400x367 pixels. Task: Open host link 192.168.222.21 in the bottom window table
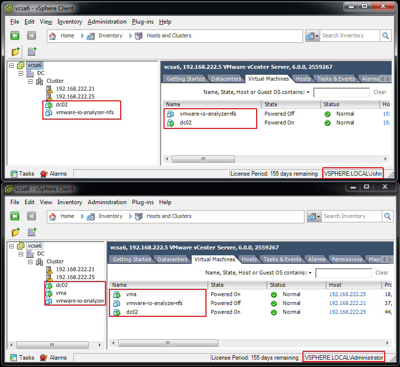pos(347,304)
